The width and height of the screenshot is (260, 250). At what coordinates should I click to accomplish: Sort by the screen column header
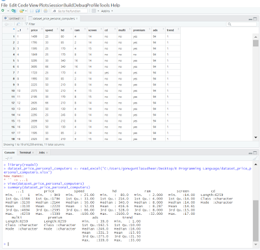[95, 30]
